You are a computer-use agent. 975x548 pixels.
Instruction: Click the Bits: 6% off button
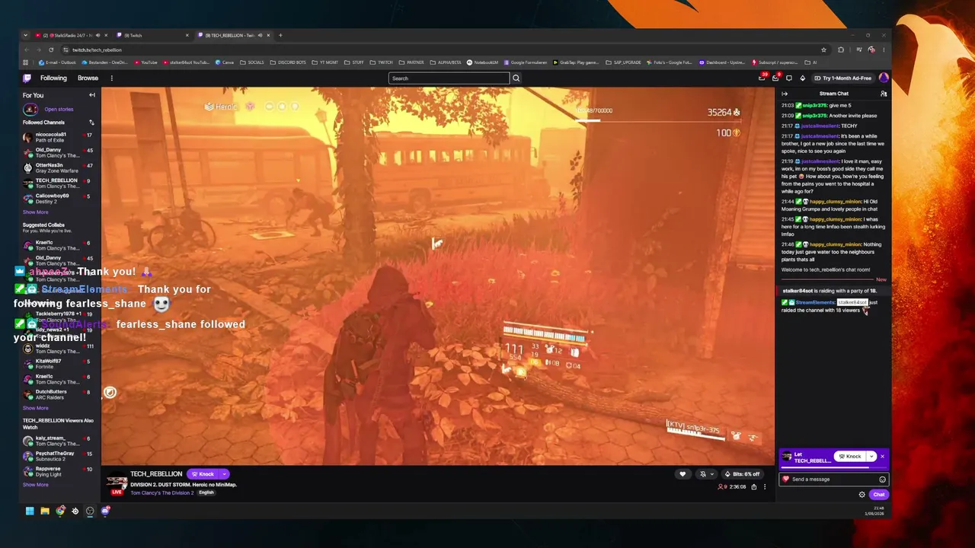[742, 474]
